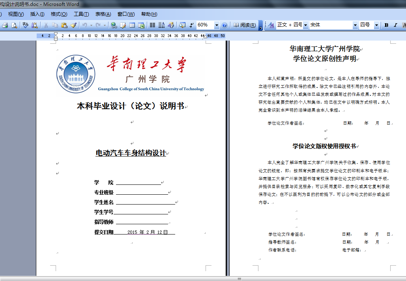Click the right indent marker on the ruler

pyautogui.click(x=205, y=37)
